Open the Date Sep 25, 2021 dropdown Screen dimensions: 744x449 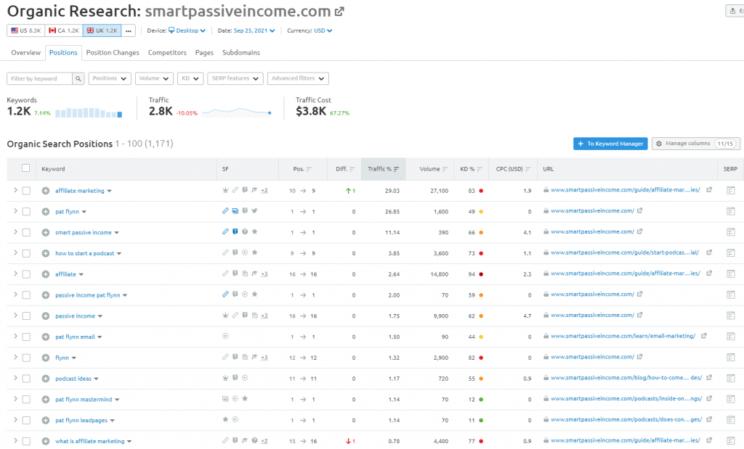[254, 30]
